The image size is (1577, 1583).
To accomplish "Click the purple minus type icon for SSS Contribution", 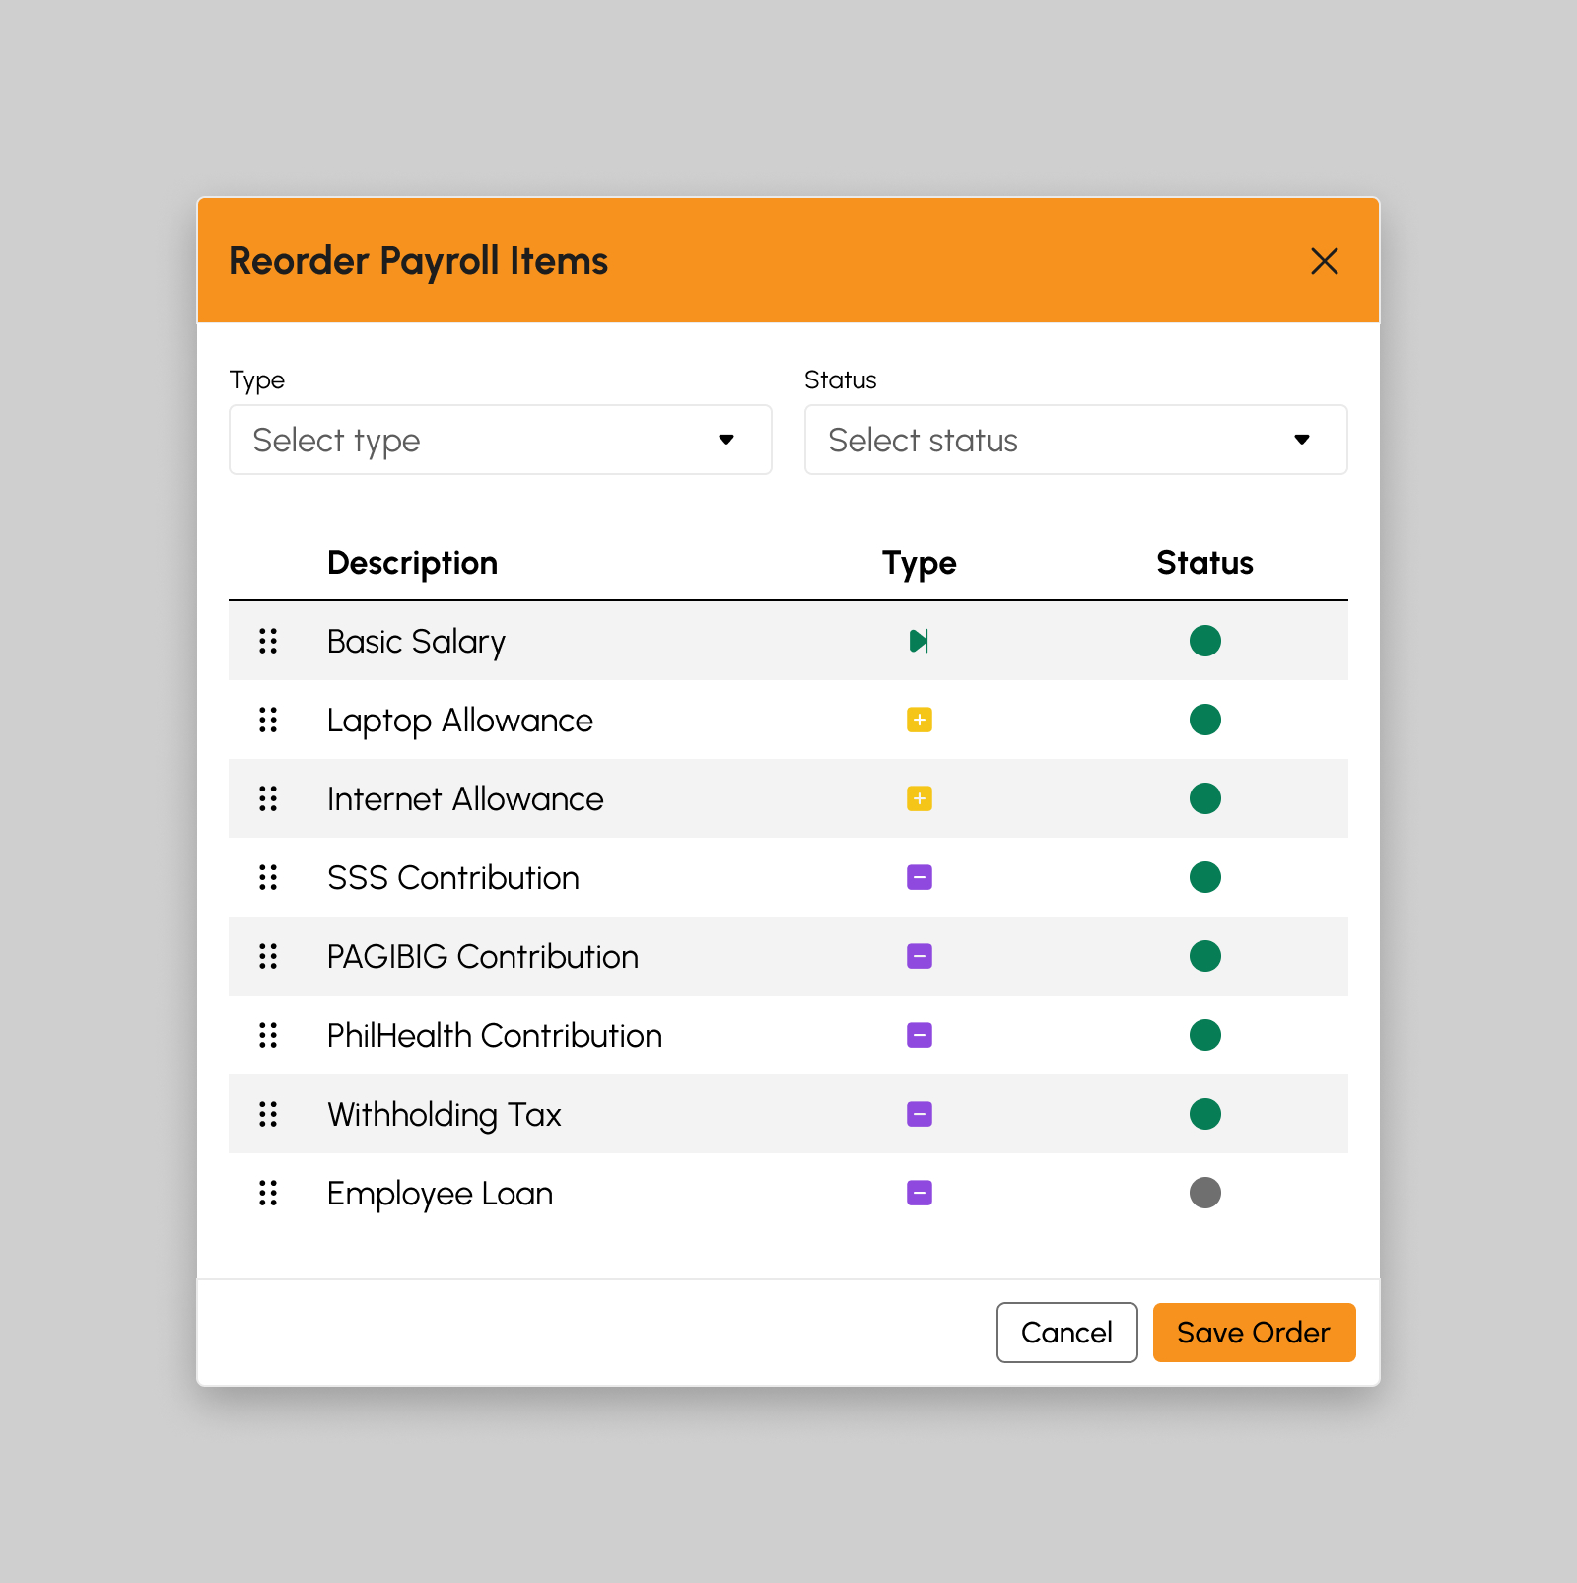I will [x=920, y=877].
